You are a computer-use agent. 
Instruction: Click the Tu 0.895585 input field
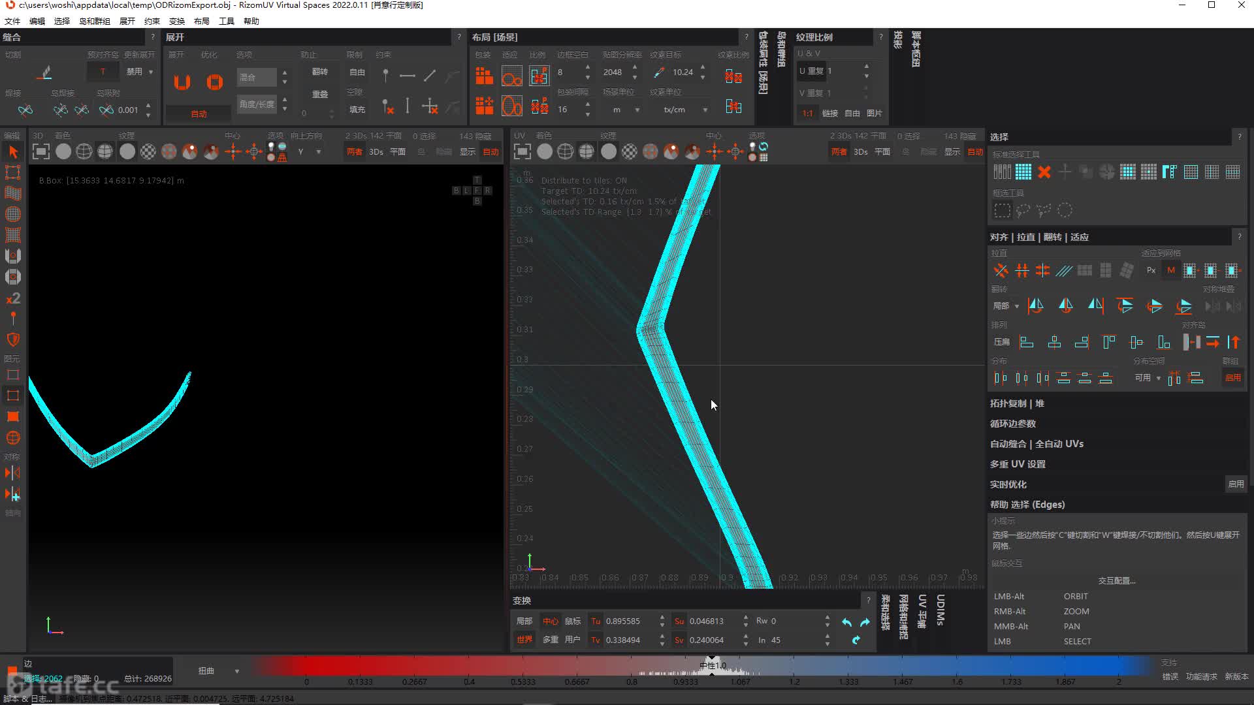pos(630,621)
